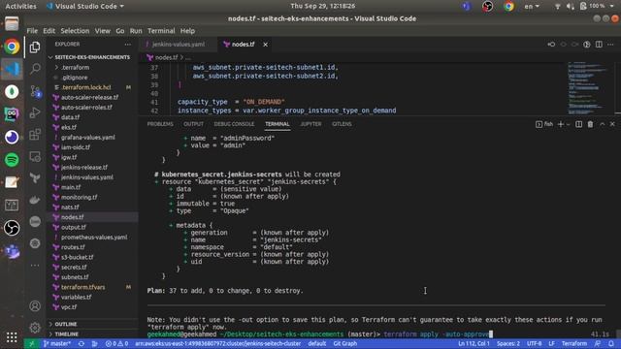Open the editor More Actions ellipsis

610,45
